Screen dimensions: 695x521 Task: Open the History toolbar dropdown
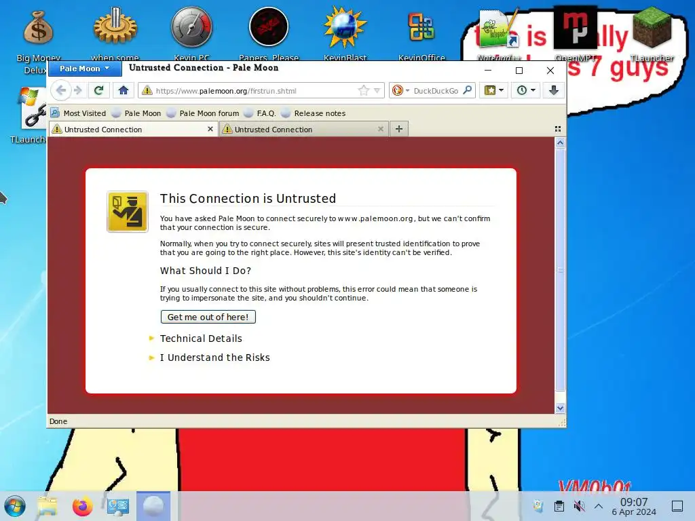[526, 90]
